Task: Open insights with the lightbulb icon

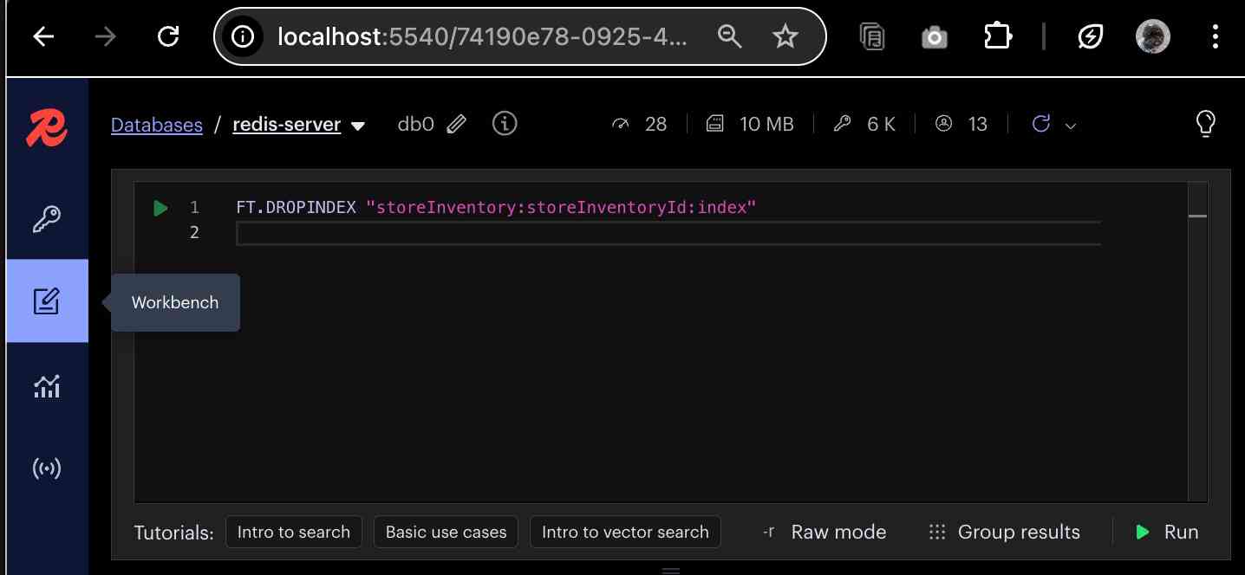Action: pos(1205,124)
